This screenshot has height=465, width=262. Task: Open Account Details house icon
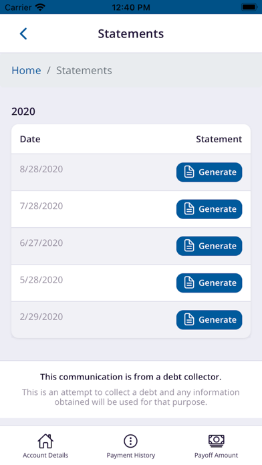(x=45, y=441)
